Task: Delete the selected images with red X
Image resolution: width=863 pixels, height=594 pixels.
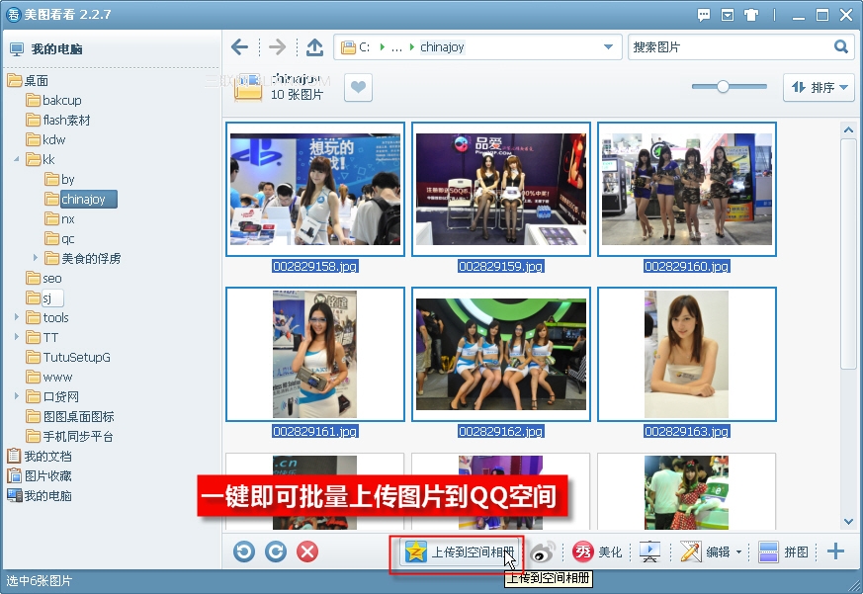Action: [307, 552]
